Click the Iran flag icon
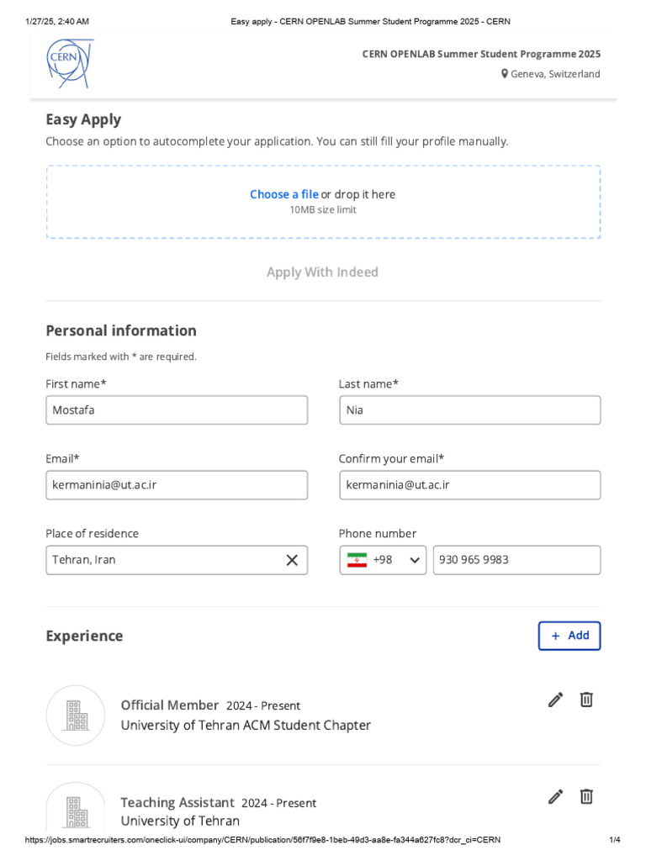Viewport: 646px width, 861px height. tap(357, 560)
